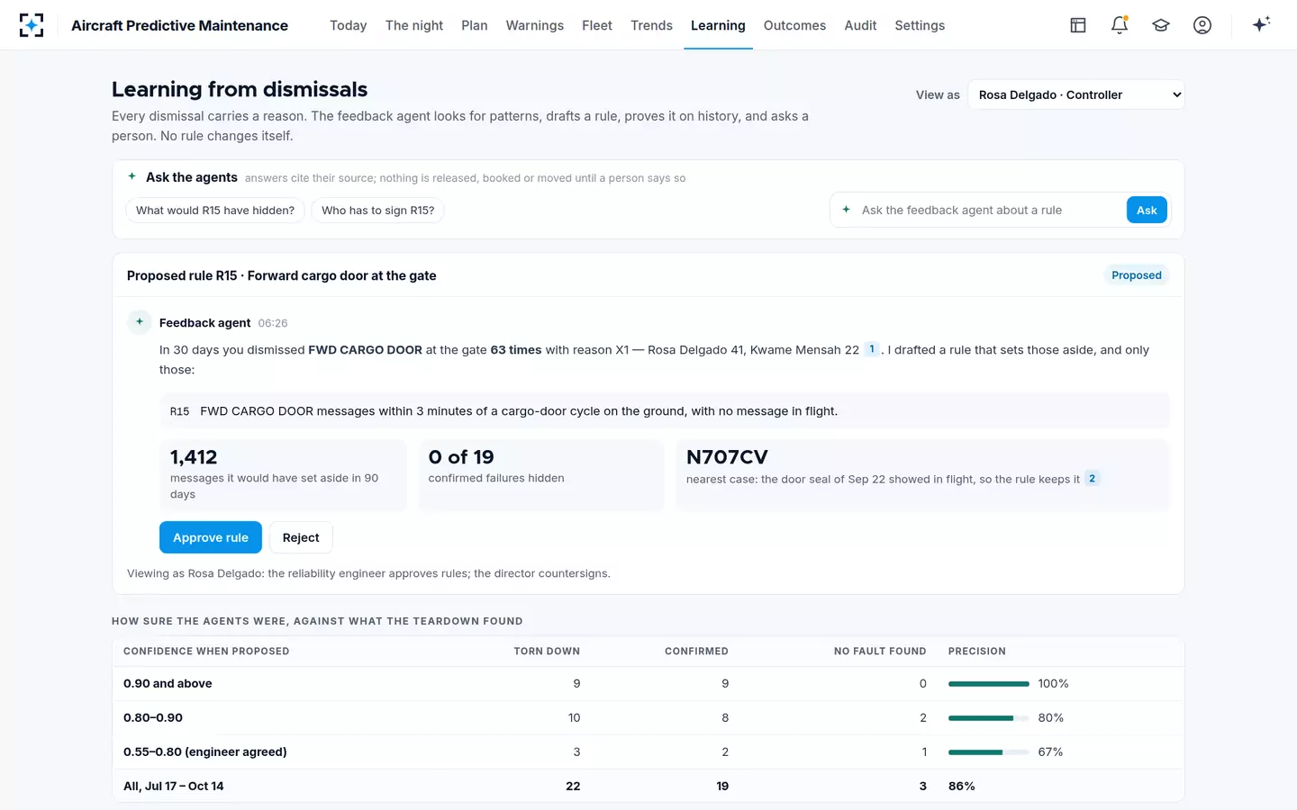The height and width of the screenshot is (810, 1297).
Task: Click the Precision column header
Action: click(977, 651)
